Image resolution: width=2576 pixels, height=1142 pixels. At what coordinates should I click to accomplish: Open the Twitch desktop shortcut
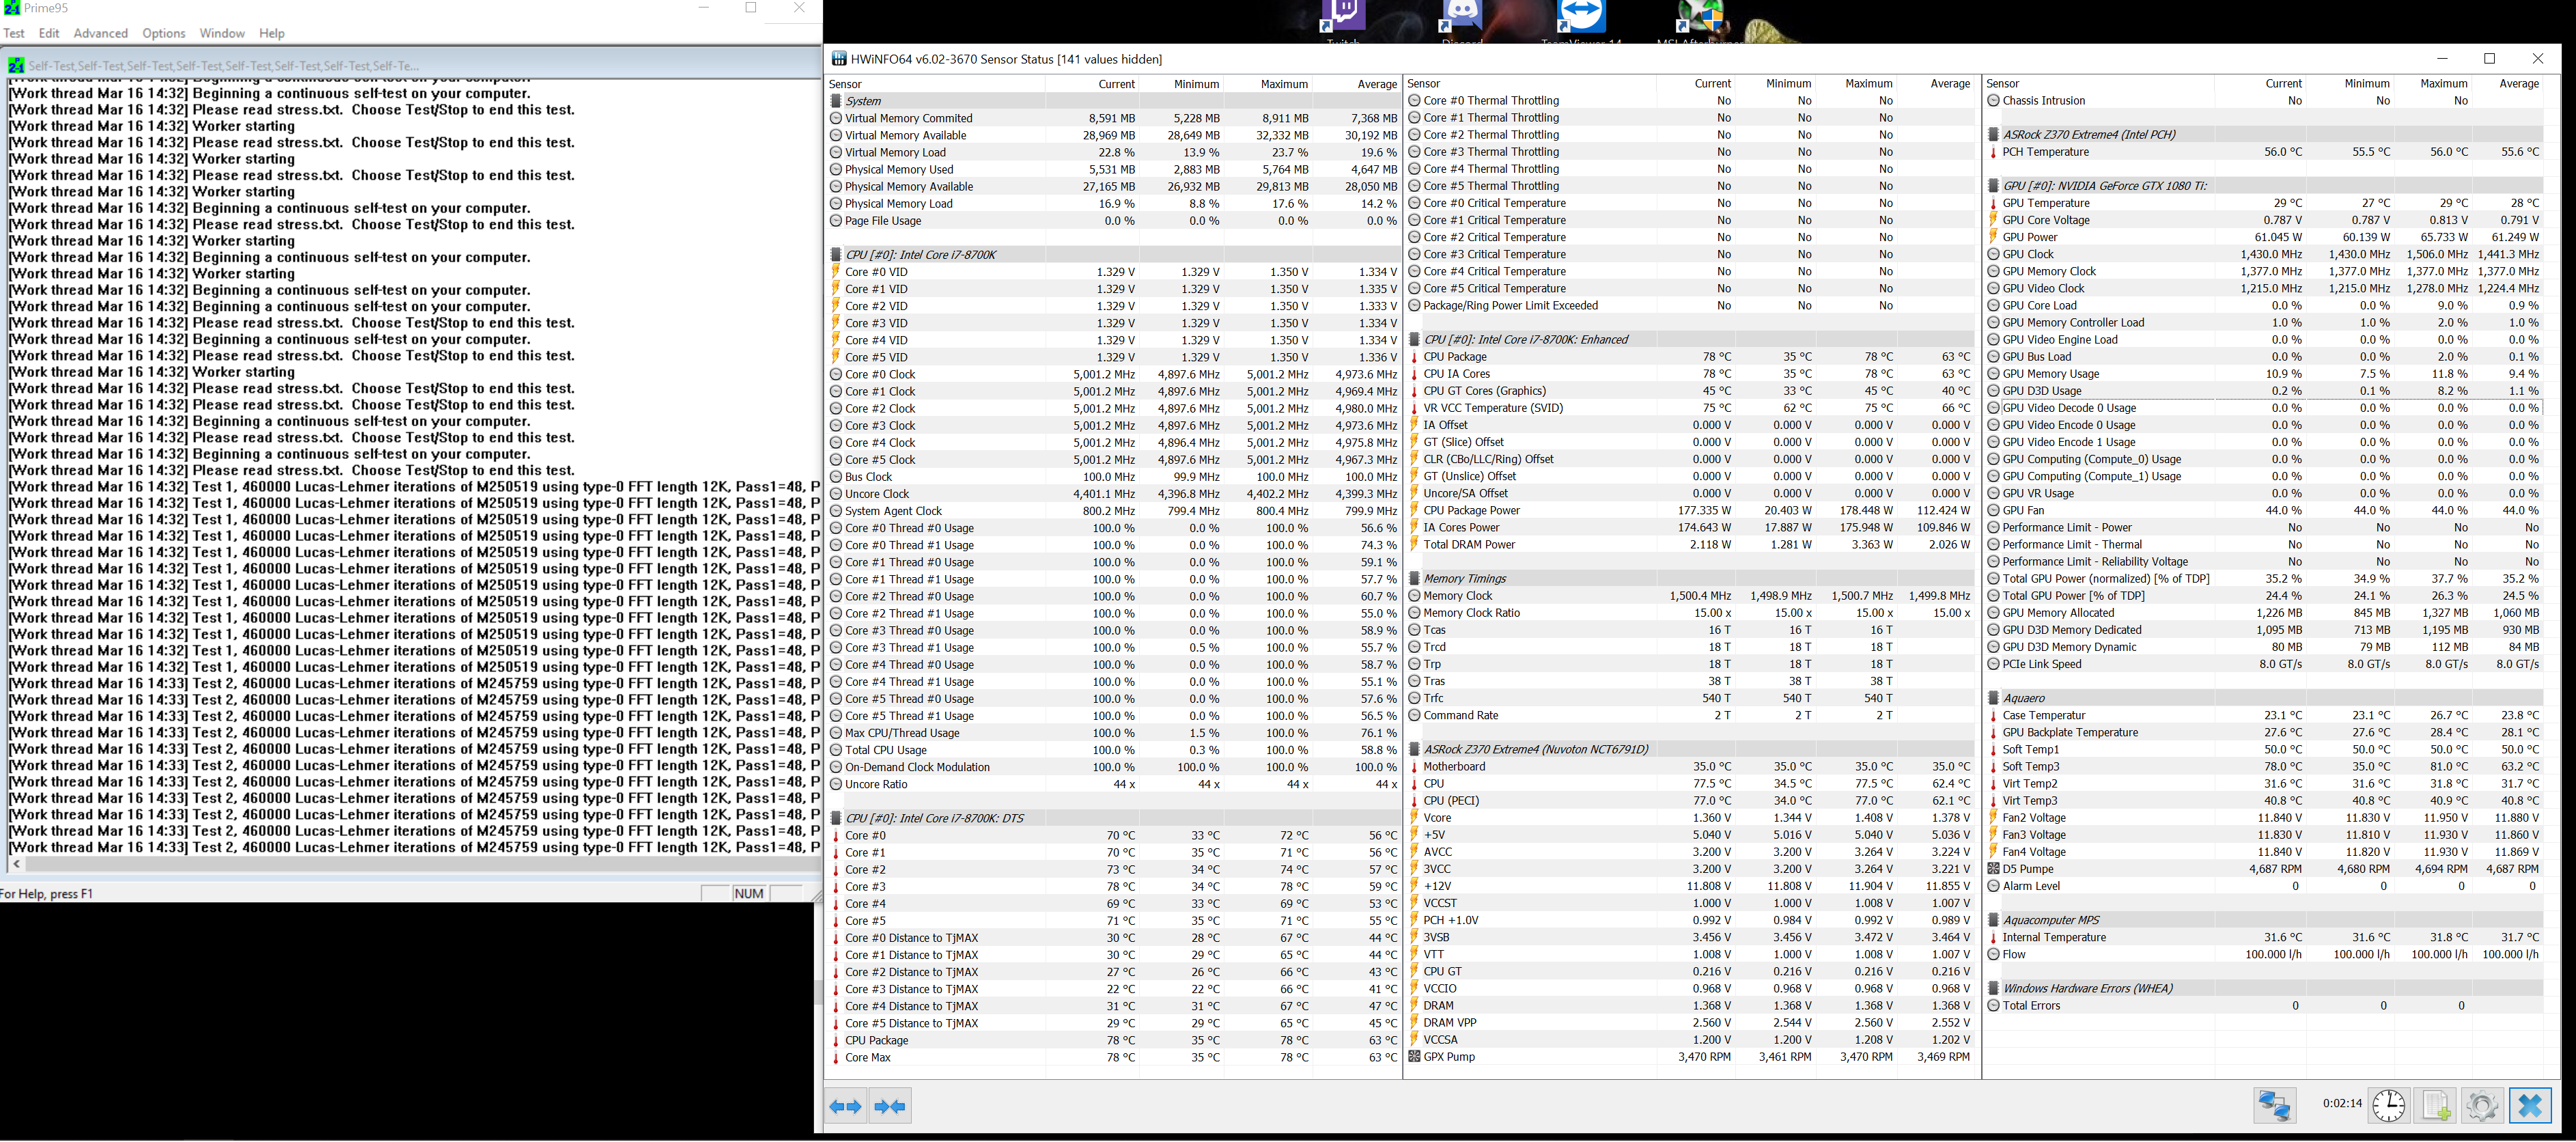coord(1342,22)
